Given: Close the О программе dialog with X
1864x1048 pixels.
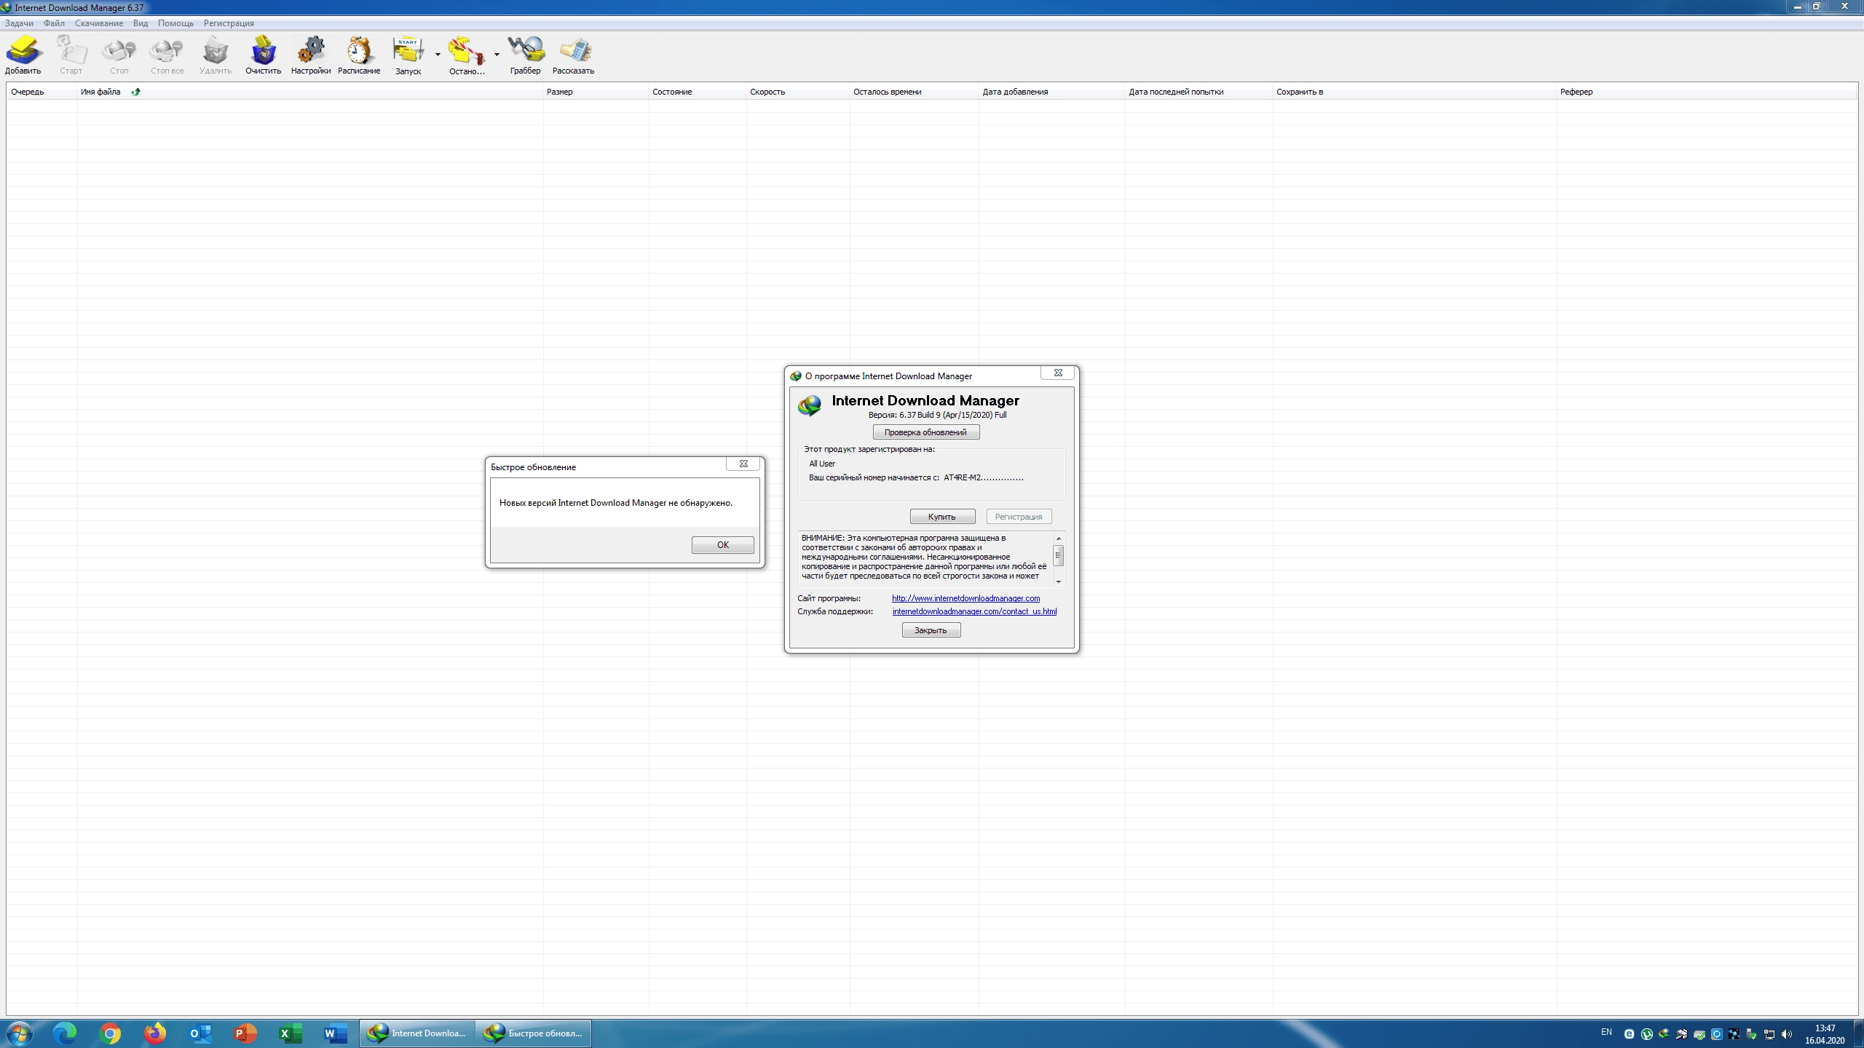Looking at the screenshot, I should tap(1058, 373).
